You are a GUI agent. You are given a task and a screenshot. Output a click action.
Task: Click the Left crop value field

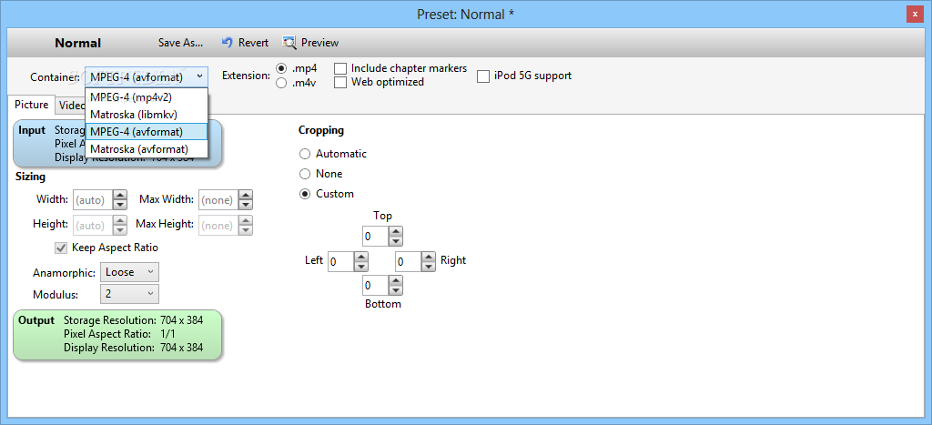pos(340,261)
